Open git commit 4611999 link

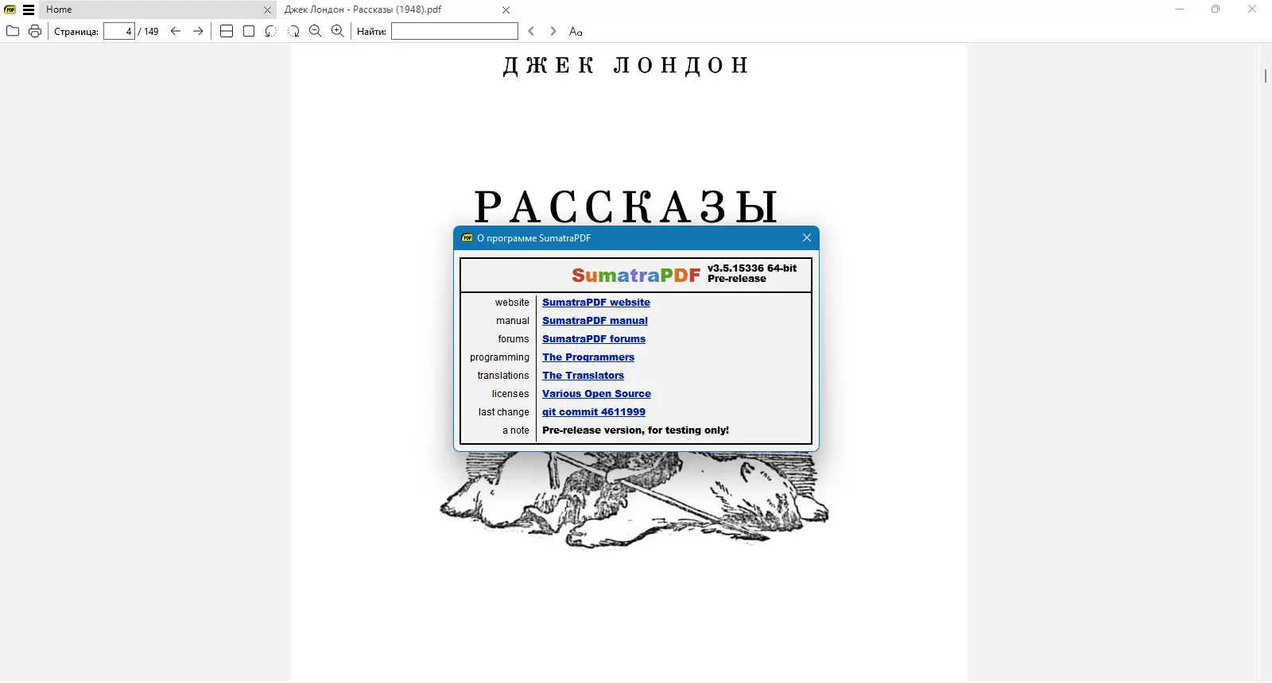pyautogui.click(x=594, y=412)
